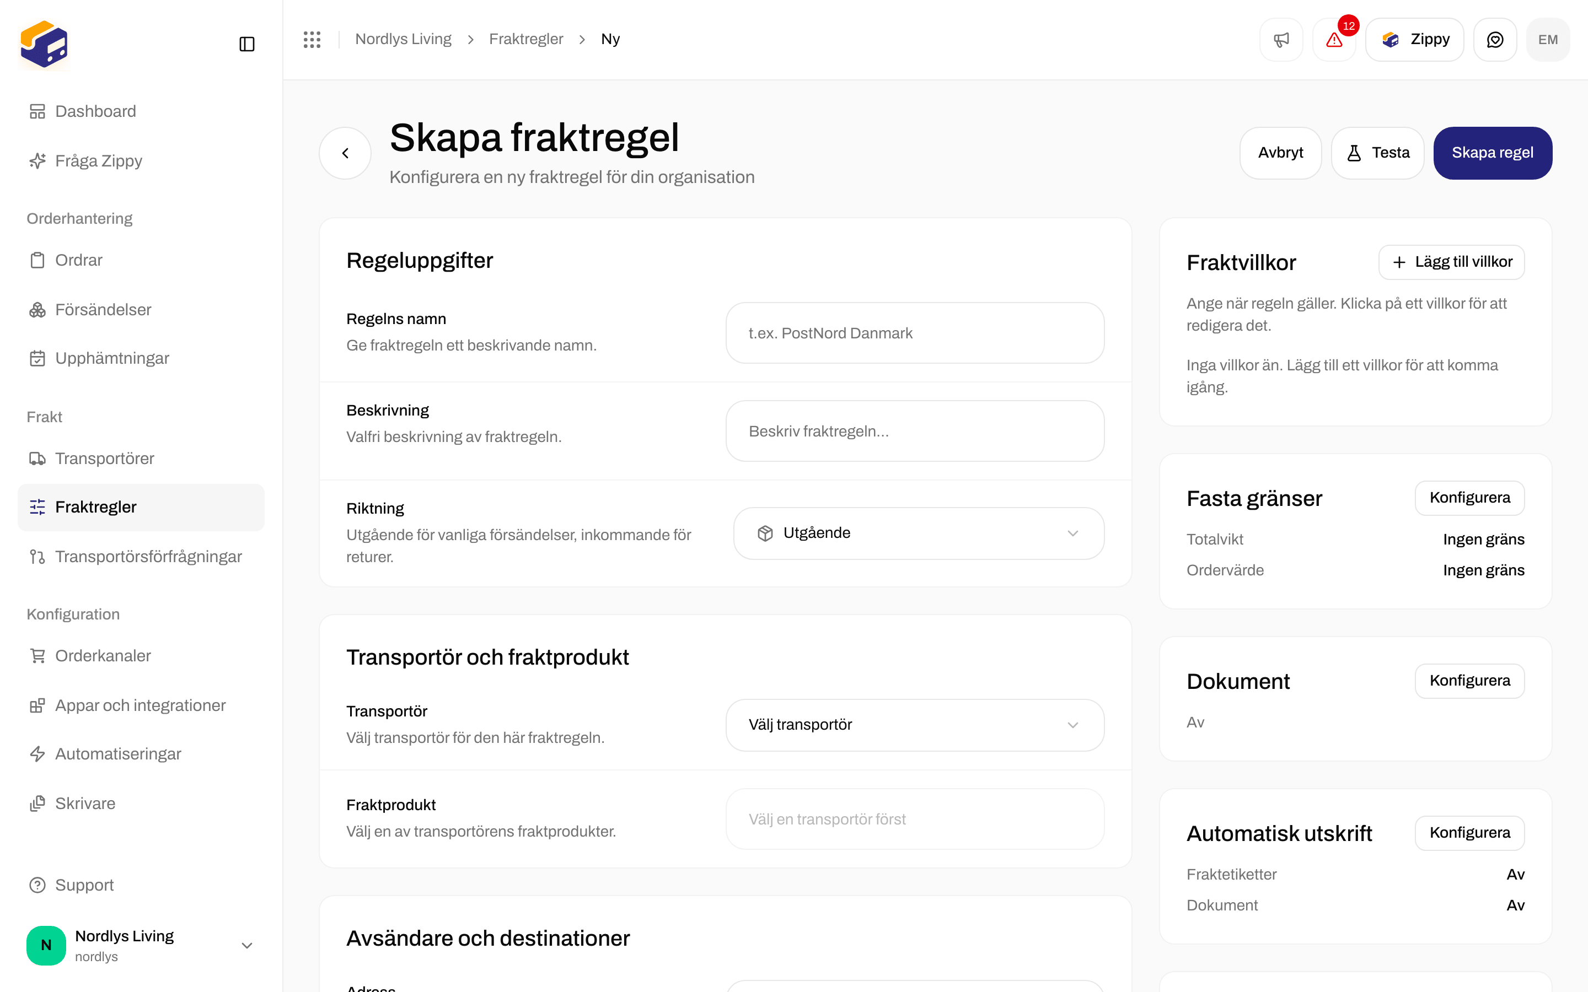
Task: Open Dashboard in the sidebar
Action: (x=141, y=111)
